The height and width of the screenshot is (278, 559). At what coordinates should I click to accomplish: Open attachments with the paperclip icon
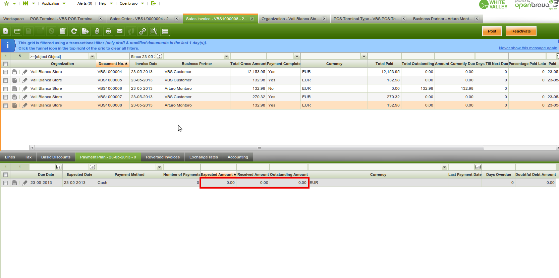(97, 31)
